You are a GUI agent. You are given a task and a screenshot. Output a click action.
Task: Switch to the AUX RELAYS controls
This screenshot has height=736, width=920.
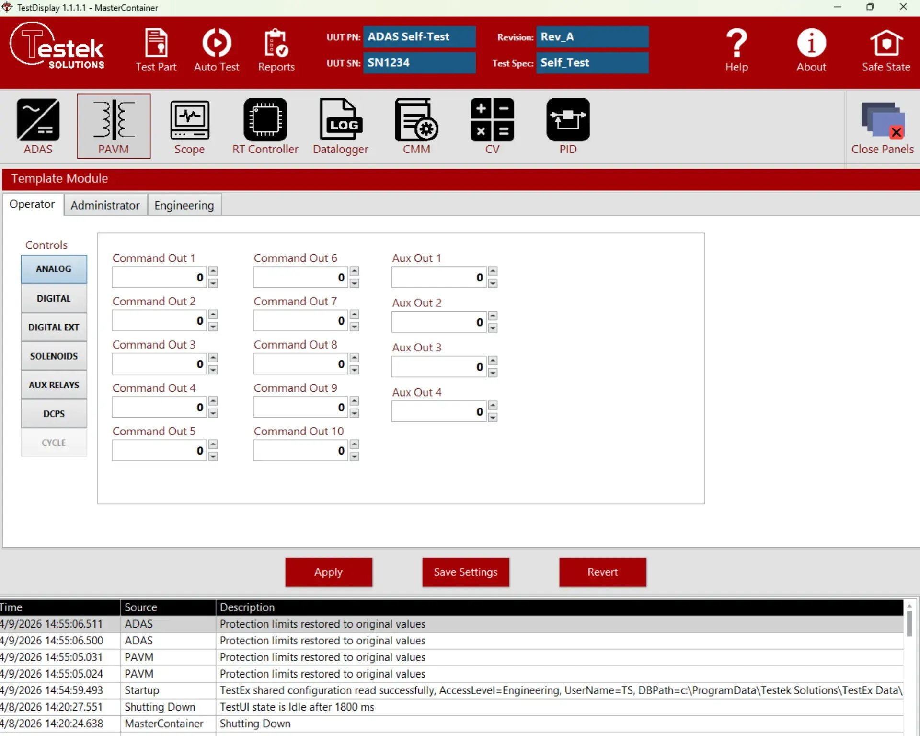54,385
